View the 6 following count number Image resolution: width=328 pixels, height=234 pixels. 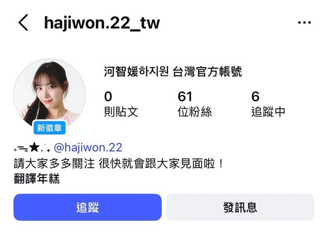[x=256, y=96]
